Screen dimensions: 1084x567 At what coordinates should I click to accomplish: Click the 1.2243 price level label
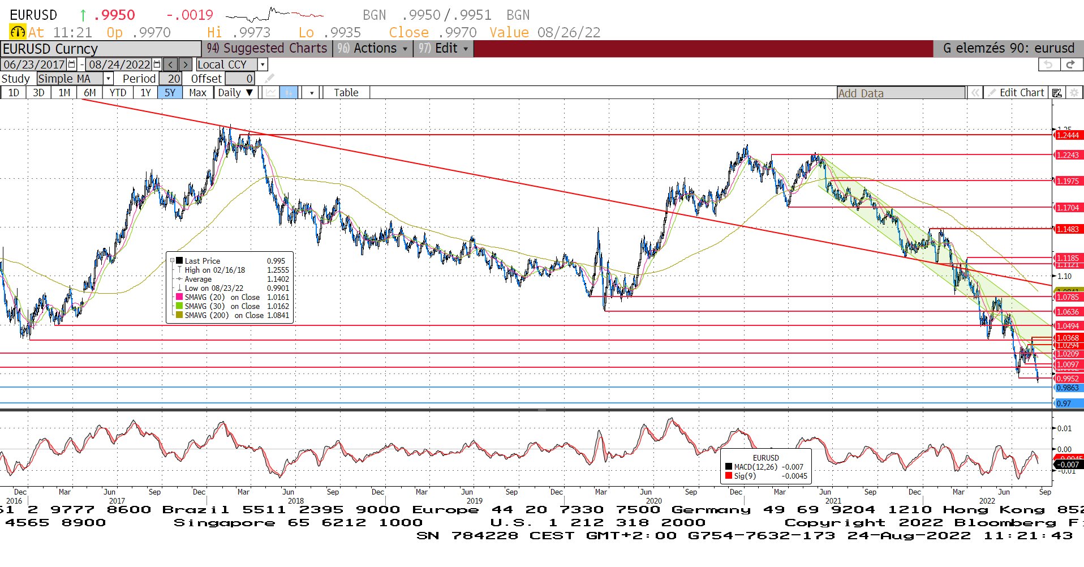coord(1068,155)
